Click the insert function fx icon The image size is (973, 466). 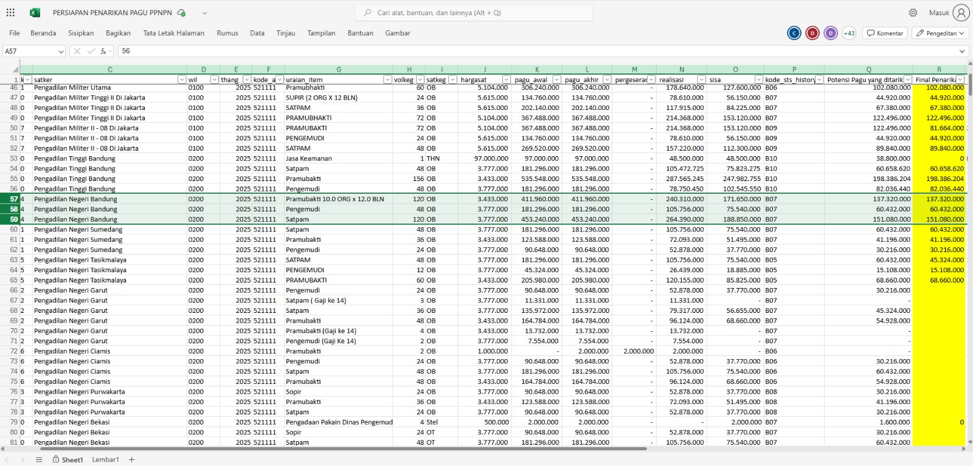[x=104, y=52]
